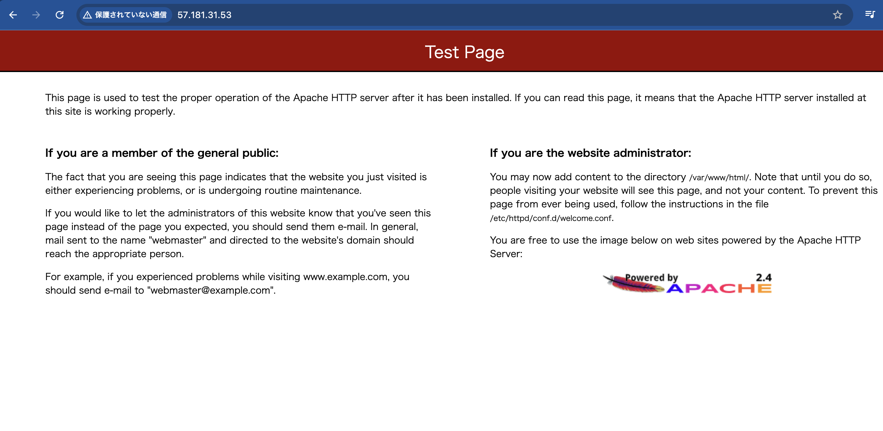Click the browser back arrow
This screenshot has width=883, height=431.
[13, 15]
